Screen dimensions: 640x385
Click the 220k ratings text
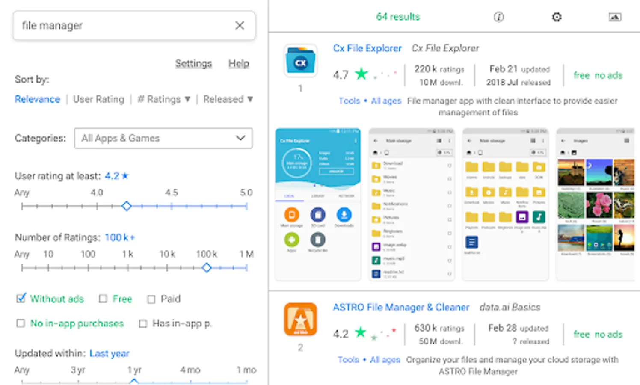(439, 69)
